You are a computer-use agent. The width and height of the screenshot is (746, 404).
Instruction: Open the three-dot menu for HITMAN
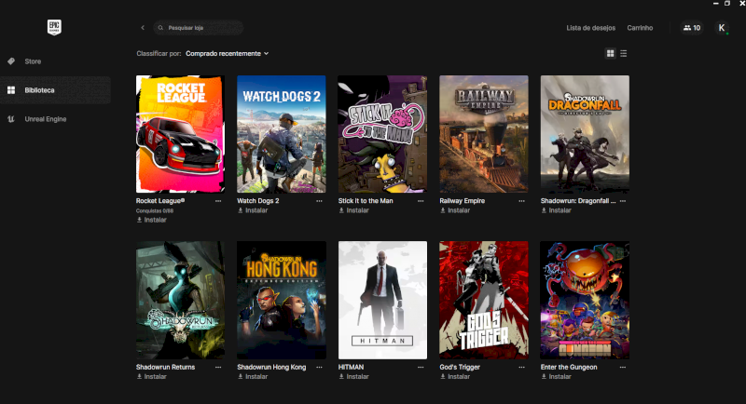click(421, 368)
